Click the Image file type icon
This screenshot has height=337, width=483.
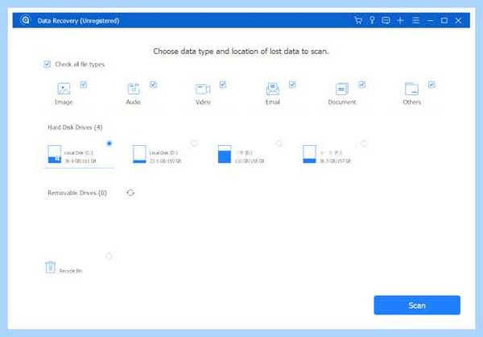pyautogui.click(x=64, y=89)
